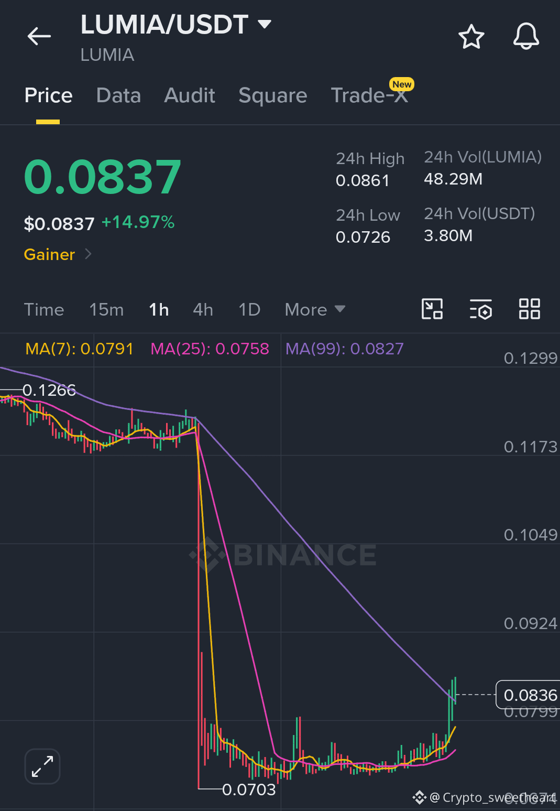This screenshot has height=811, width=560.
Task: Open the chart indicator settings icon
Action: click(480, 309)
